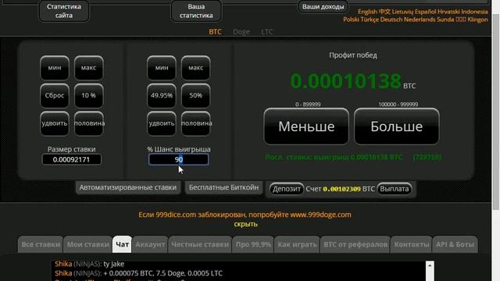500x281 pixels.
Task: Set bet size to мин
Action: (55, 68)
